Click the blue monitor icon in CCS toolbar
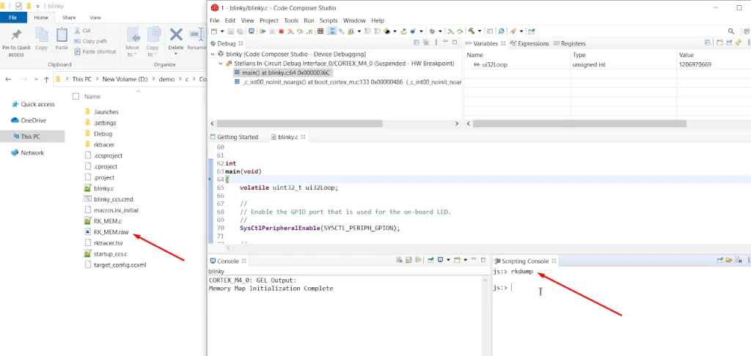 click(x=252, y=31)
